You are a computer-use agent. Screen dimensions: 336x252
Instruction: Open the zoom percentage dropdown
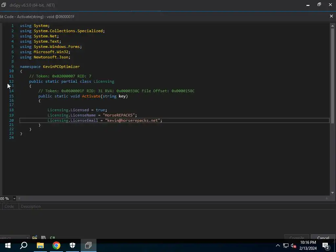pos(14,199)
